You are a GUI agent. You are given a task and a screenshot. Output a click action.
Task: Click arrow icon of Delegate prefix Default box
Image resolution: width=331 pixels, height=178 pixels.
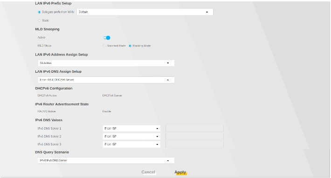207,12
